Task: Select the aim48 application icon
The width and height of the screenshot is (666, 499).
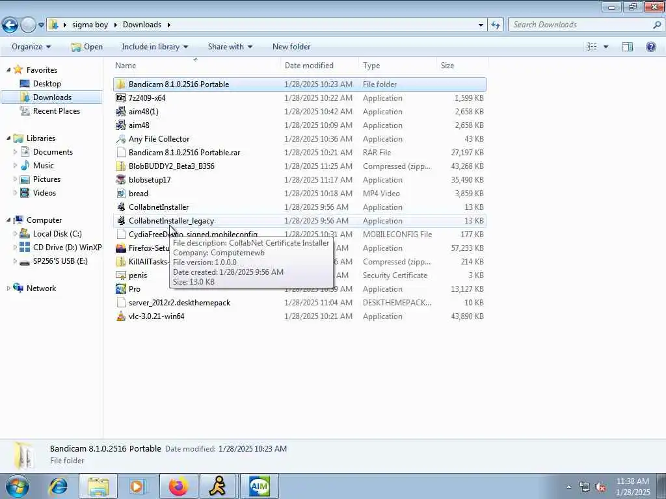Action: [x=120, y=125]
